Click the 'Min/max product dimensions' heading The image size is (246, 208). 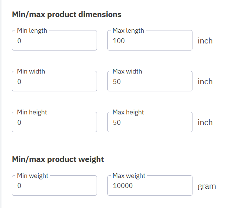pos(67,15)
